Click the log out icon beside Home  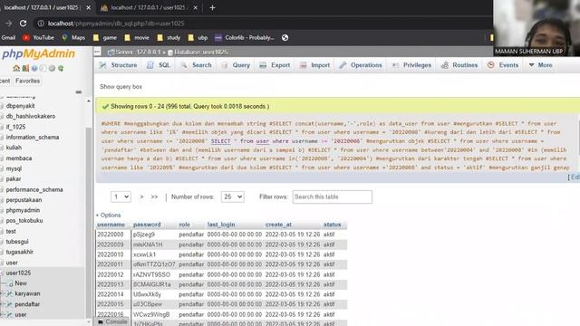click(x=25, y=69)
